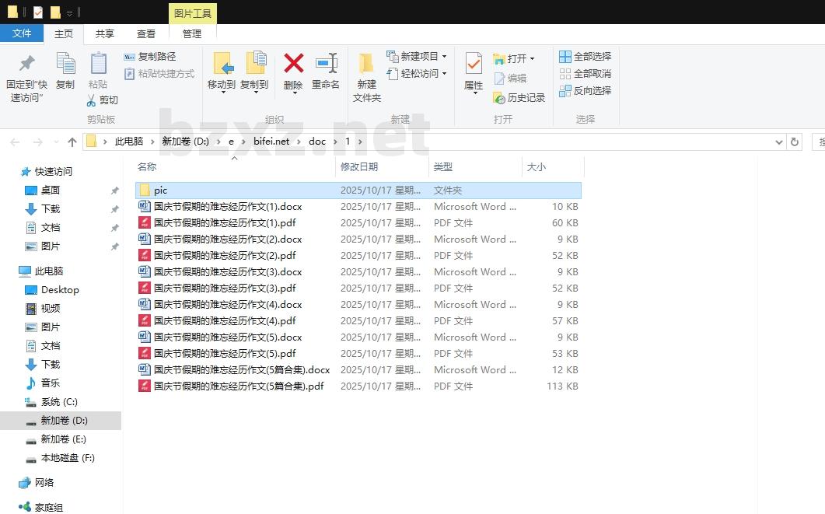Click Invert Selection (反向选择) button

585,90
